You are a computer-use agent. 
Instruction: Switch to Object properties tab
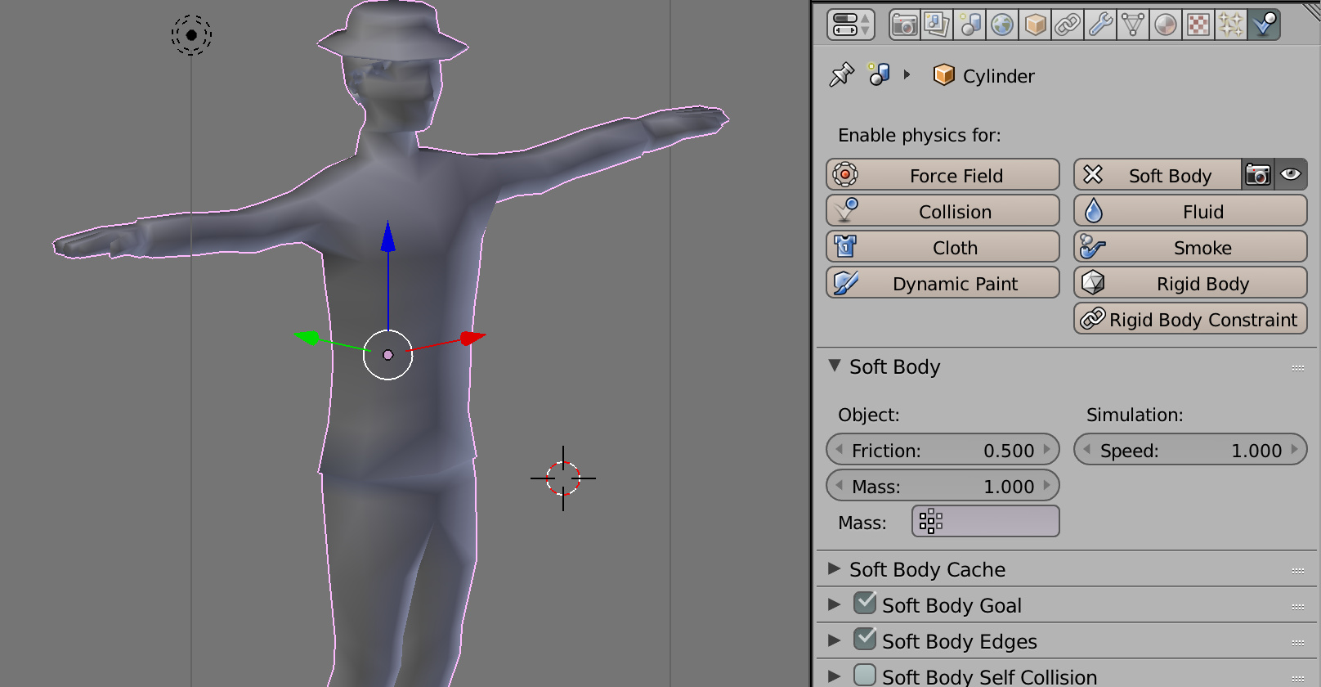click(1035, 25)
